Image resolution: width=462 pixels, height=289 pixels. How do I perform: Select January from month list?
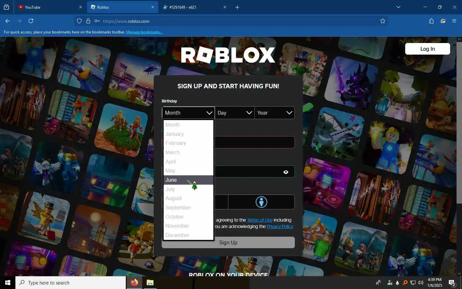[188, 134]
